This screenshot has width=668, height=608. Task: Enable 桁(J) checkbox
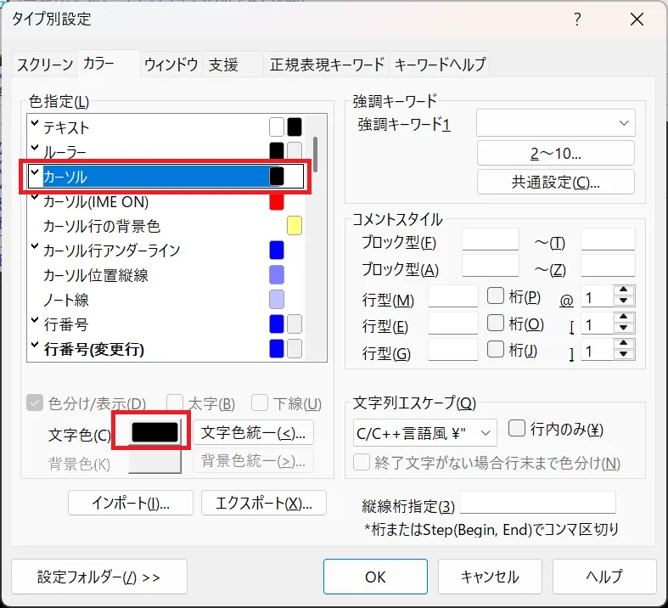pos(496,349)
